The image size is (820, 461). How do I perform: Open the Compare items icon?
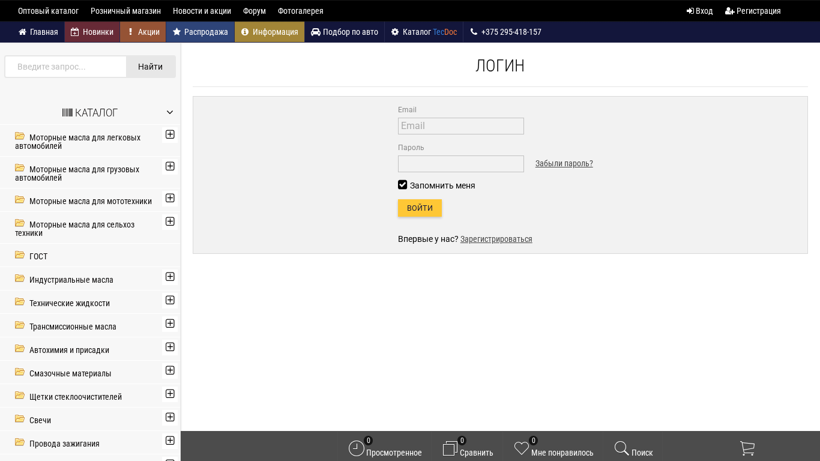[x=450, y=448]
